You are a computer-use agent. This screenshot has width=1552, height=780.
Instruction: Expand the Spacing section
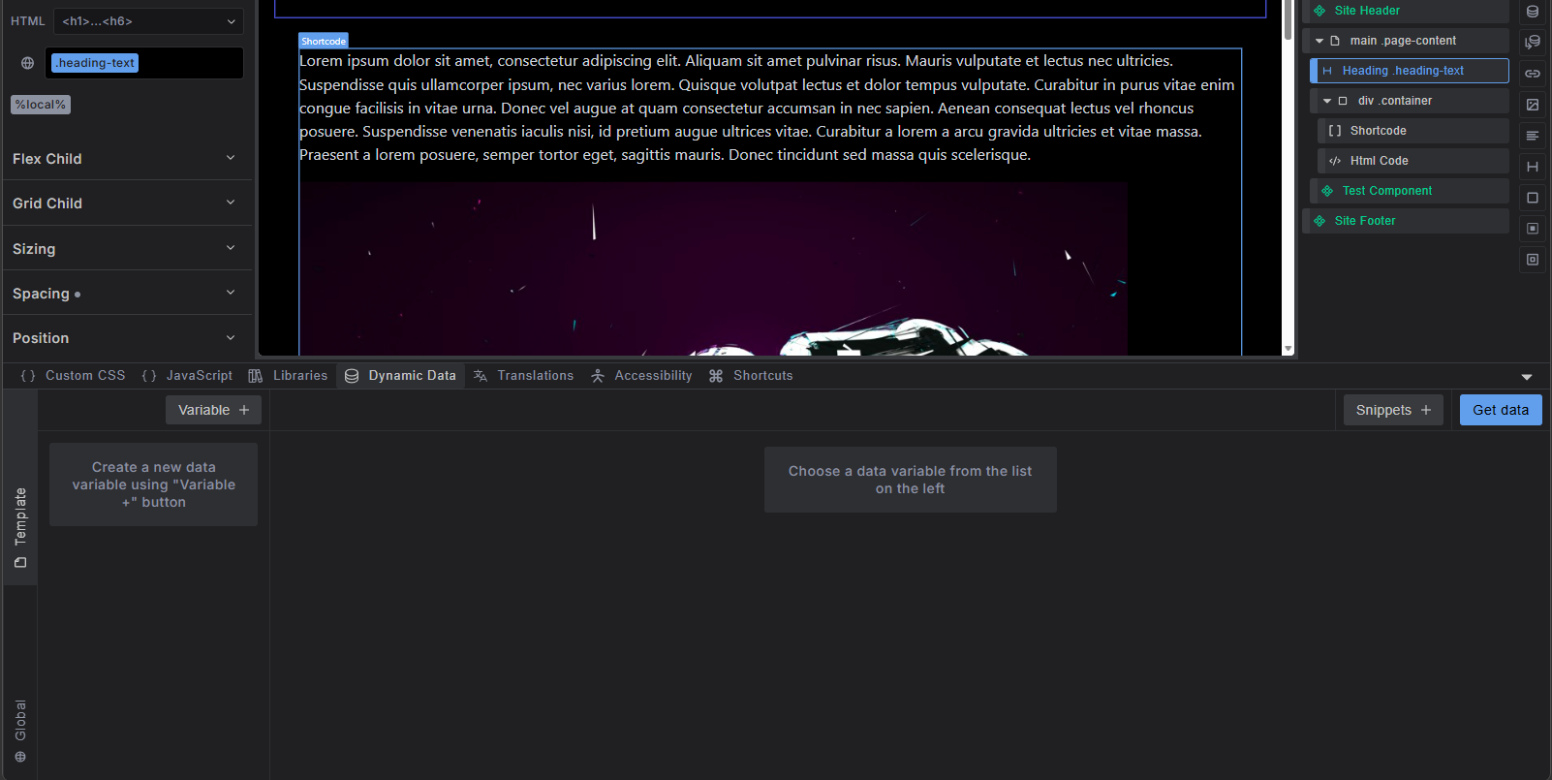[x=126, y=293]
